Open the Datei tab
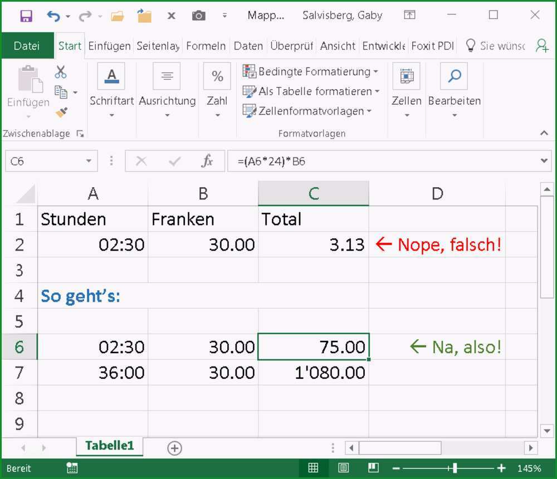Screen dimensions: 557x479 point(27,46)
